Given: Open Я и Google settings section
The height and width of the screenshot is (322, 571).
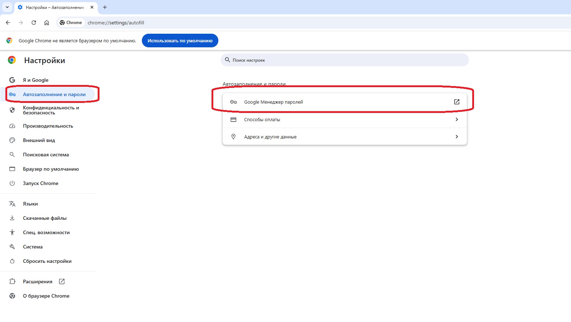Looking at the screenshot, I should tap(36, 80).
